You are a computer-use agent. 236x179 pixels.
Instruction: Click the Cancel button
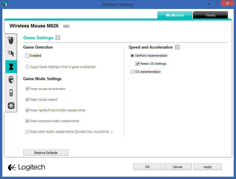point(178,167)
